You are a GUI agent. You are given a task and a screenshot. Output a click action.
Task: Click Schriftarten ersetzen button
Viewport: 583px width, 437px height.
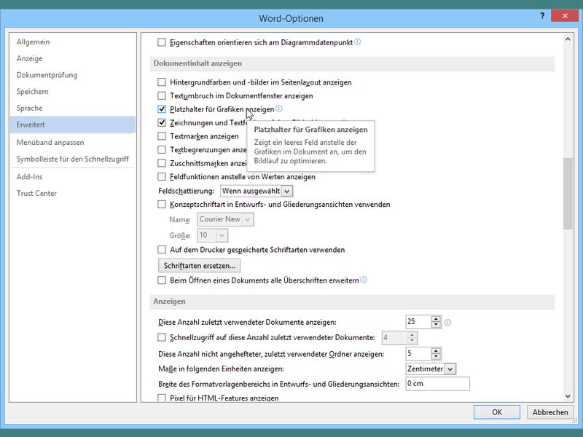tap(199, 266)
